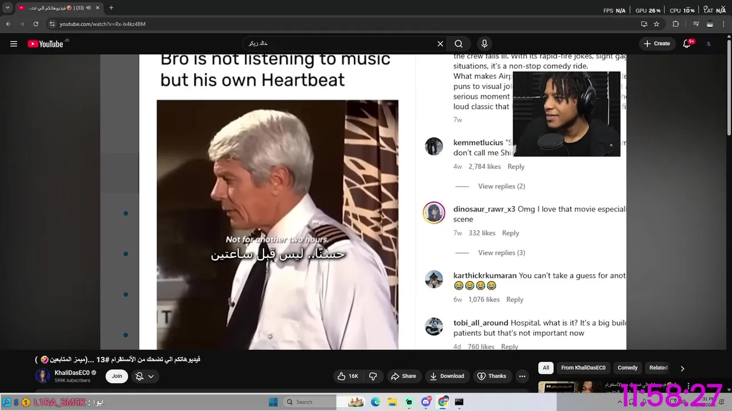Open the YouTube hamburger guide menu
Image resolution: width=732 pixels, height=411 pixels.
tap(14, 44)
